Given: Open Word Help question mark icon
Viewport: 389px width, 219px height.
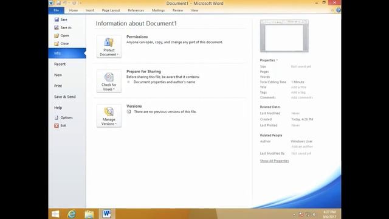Looking at the screenshot, I should coord(339,10).
